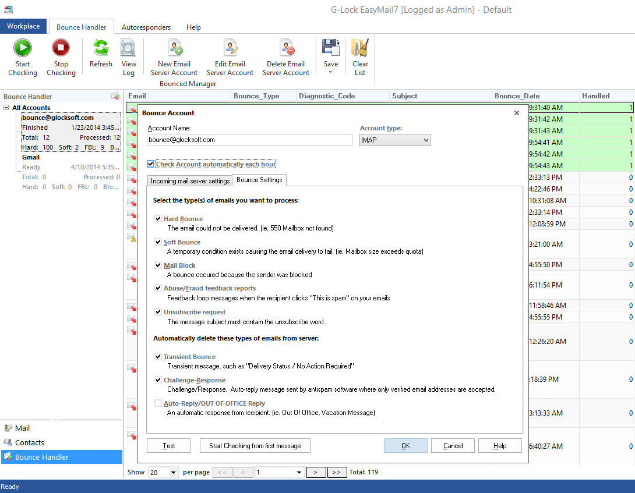Sort by the Bounce_Date column header
Screen dimensions: 635x493
coord(536,96)
